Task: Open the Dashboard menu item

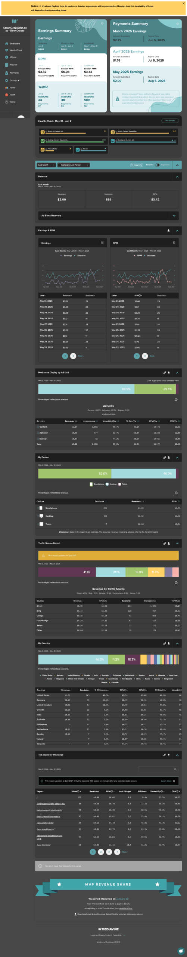Action: coord(15,44)
